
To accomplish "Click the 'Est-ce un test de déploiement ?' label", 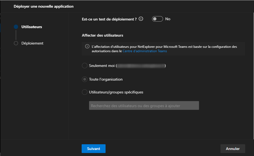I will [x=109, y=19].
